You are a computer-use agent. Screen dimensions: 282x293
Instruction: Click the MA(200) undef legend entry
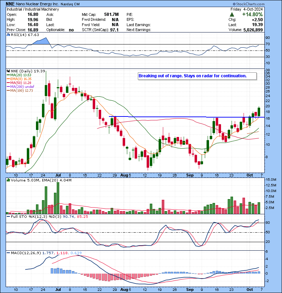pos(20,86)
